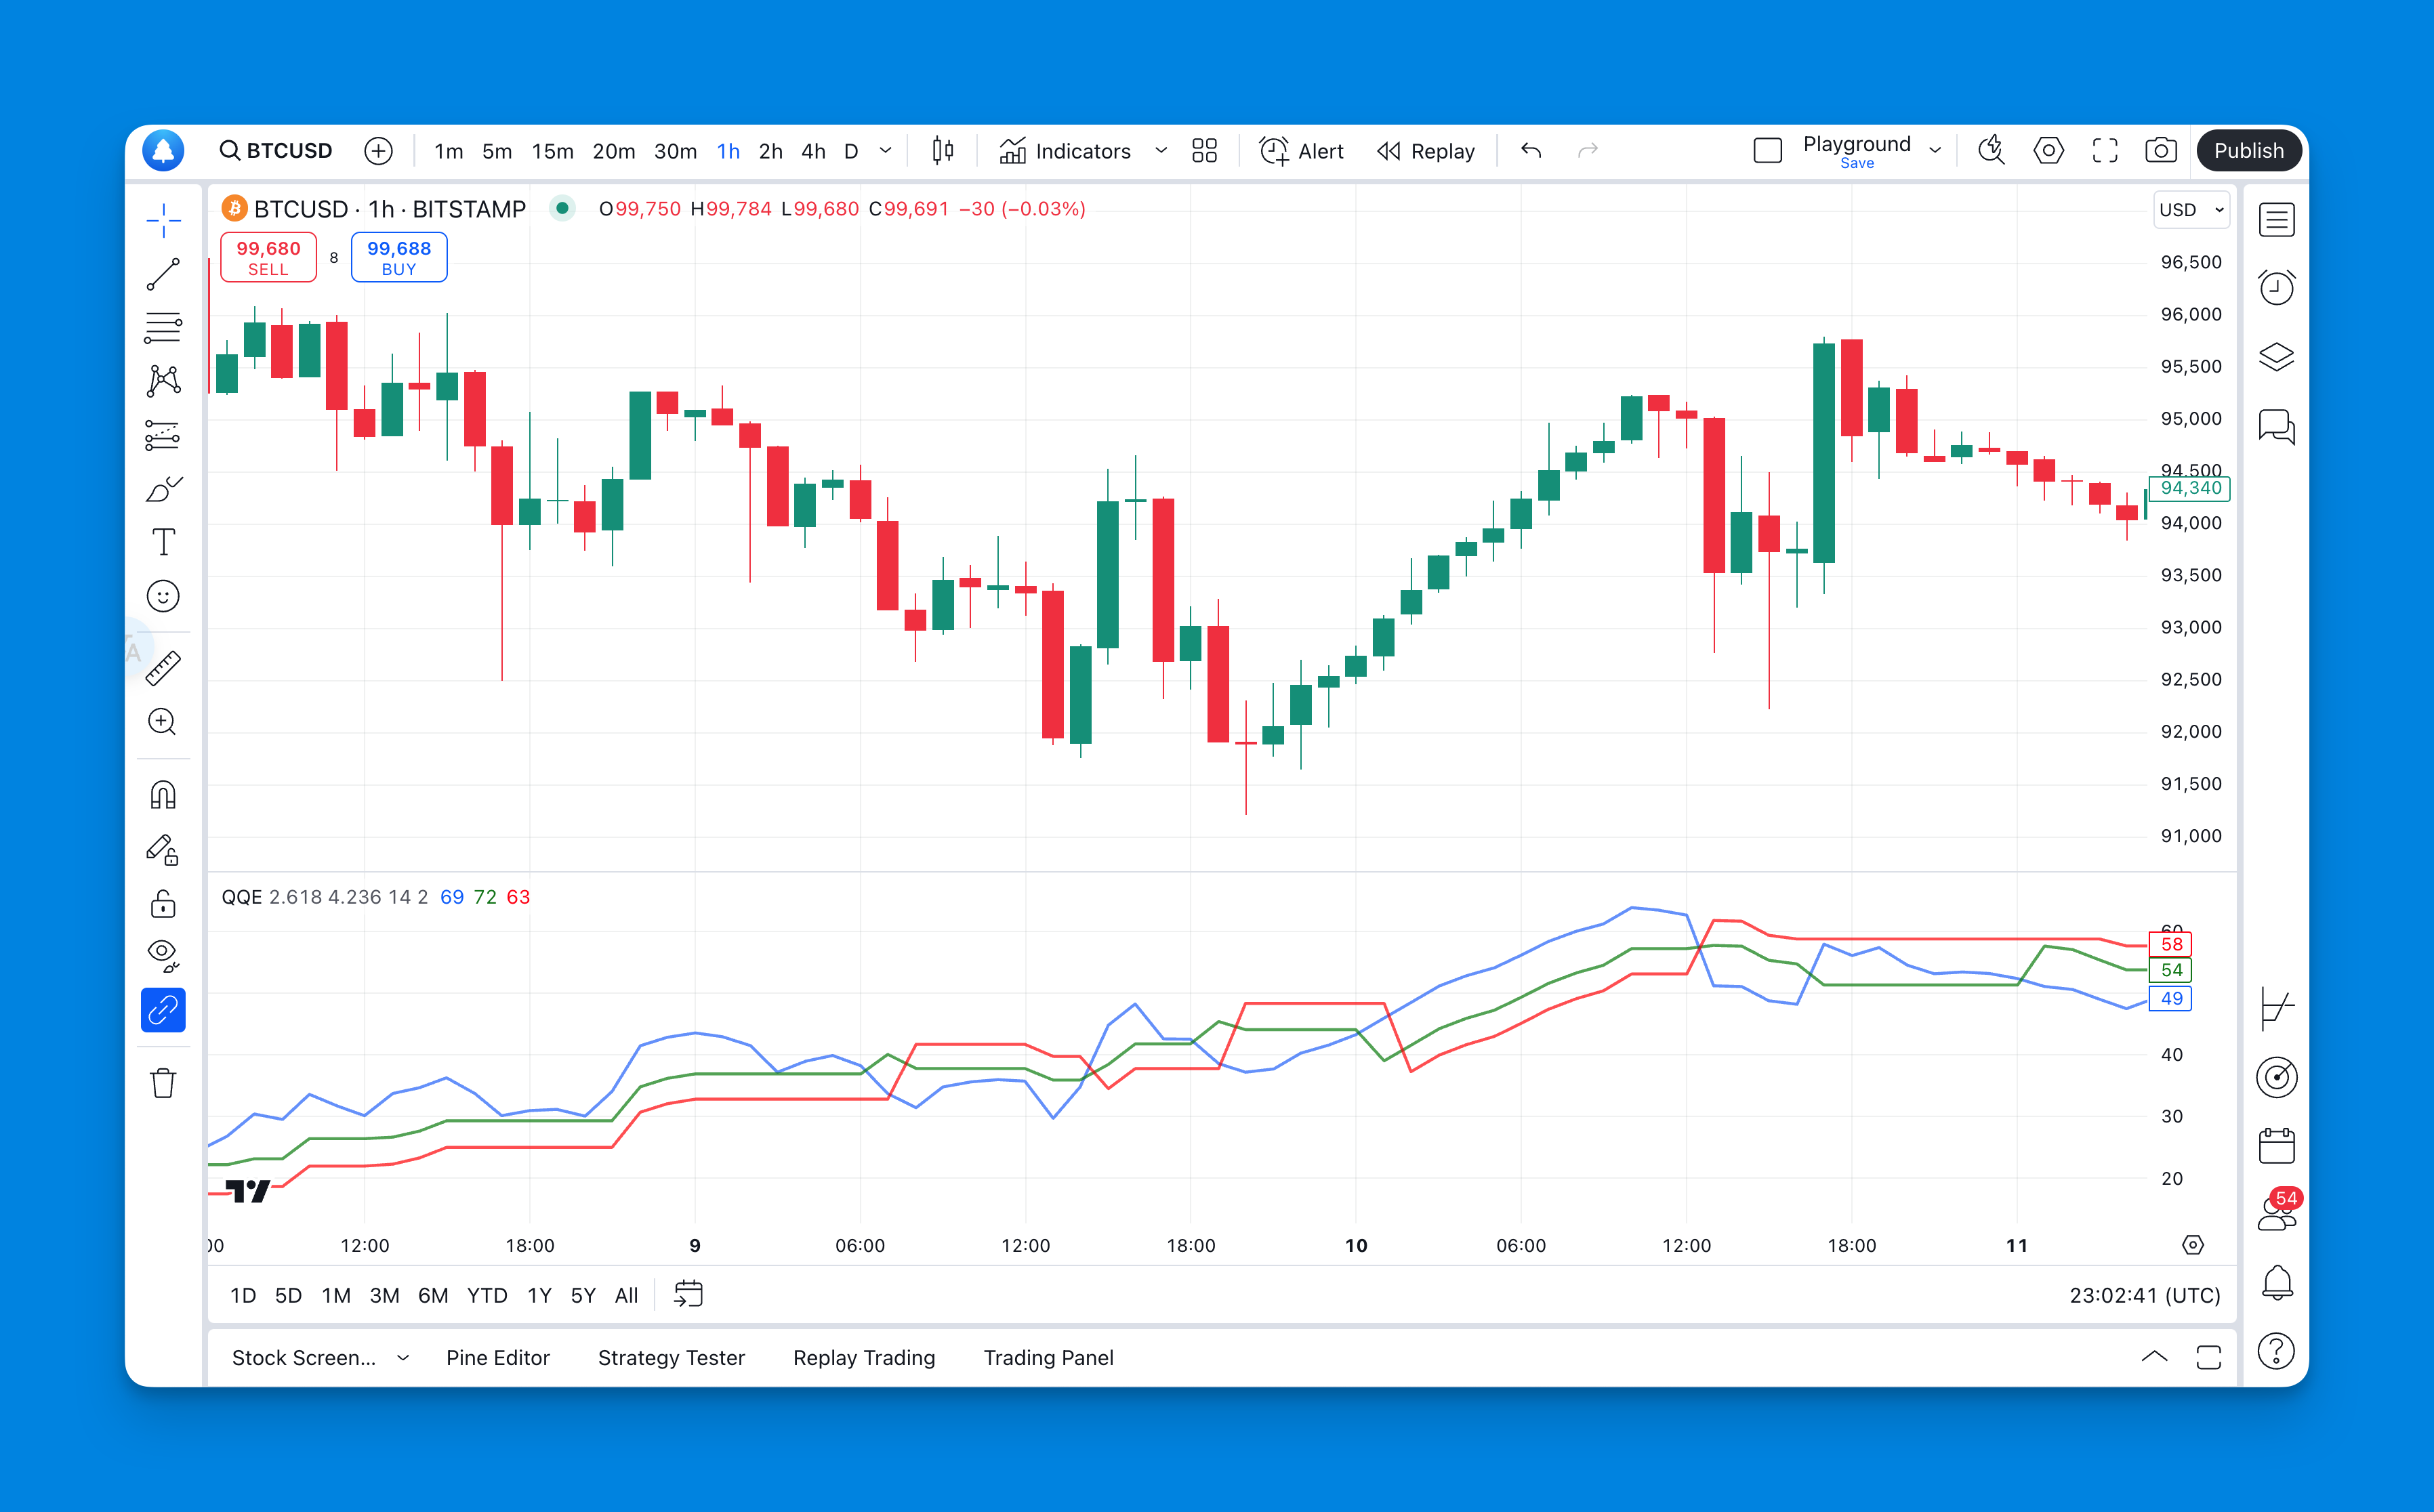Open chart settings hexagon icon
Image resolution: width=2434 pixels, height=1512 pixels.
click(x=2049, y=151)
